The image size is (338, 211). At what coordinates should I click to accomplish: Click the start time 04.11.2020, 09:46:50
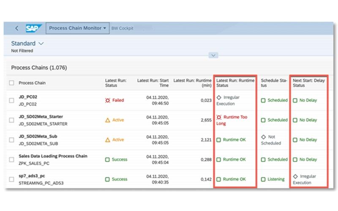pyautogui.click(x=158, y=100)
